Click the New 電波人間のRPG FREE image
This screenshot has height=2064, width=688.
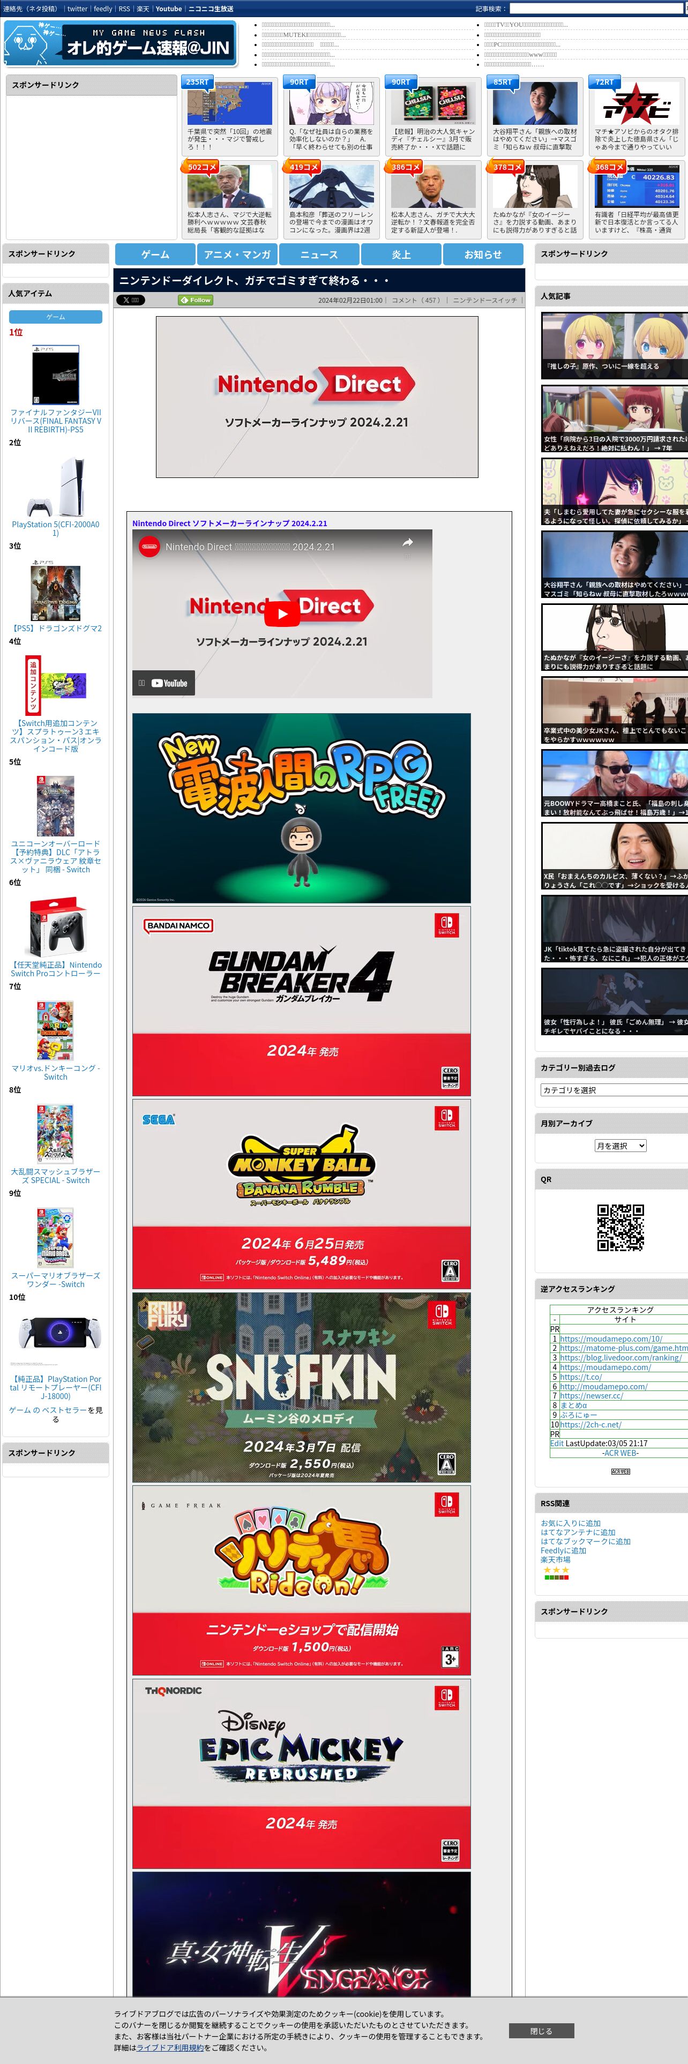click(x=301, y=809)
